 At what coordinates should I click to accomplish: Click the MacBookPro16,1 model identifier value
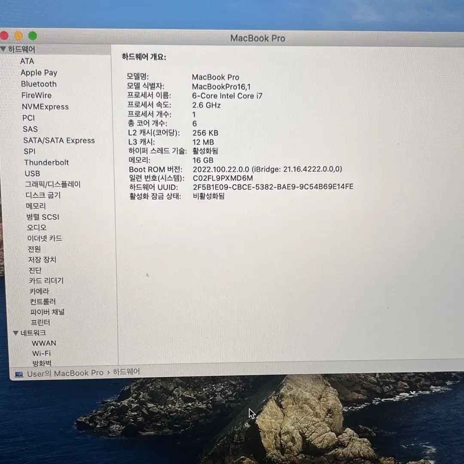(221, 87)
